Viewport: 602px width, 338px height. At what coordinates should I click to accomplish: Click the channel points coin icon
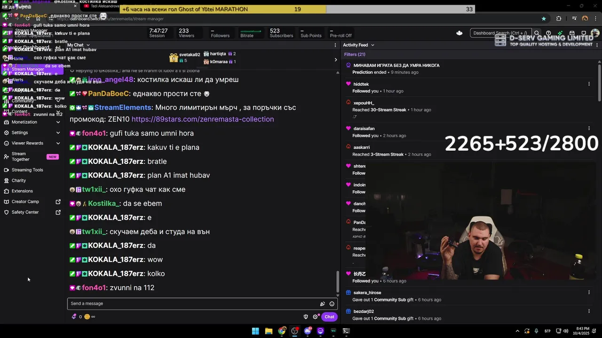tap(87, 316)
